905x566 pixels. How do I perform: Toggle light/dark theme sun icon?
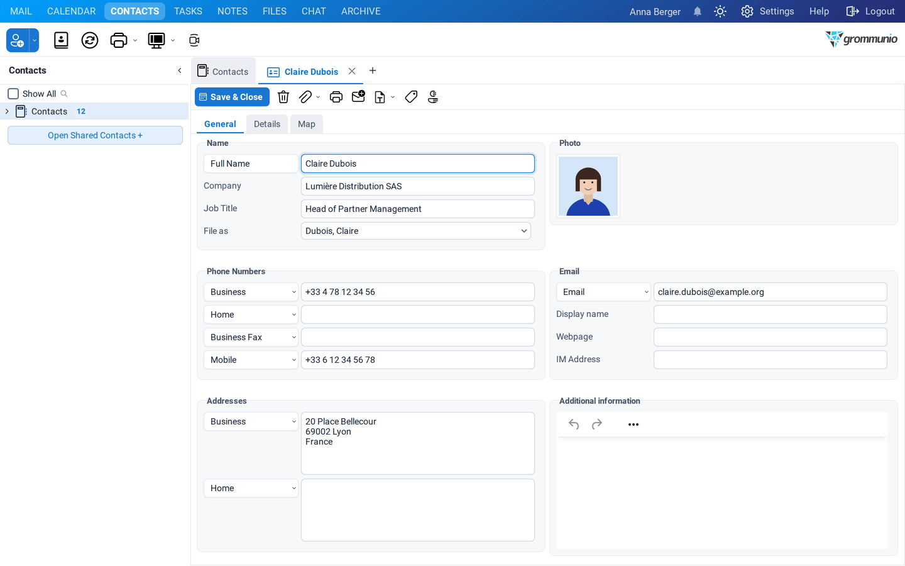pyautogui.click(x=720, y=11)
